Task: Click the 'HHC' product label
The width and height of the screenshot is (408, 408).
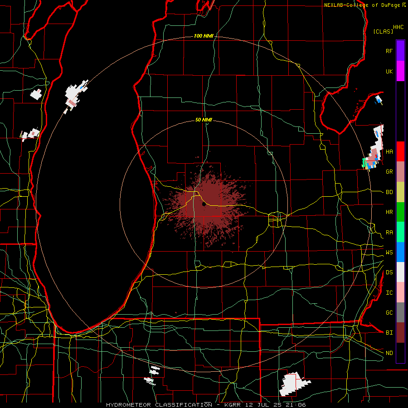Action: 398,27
